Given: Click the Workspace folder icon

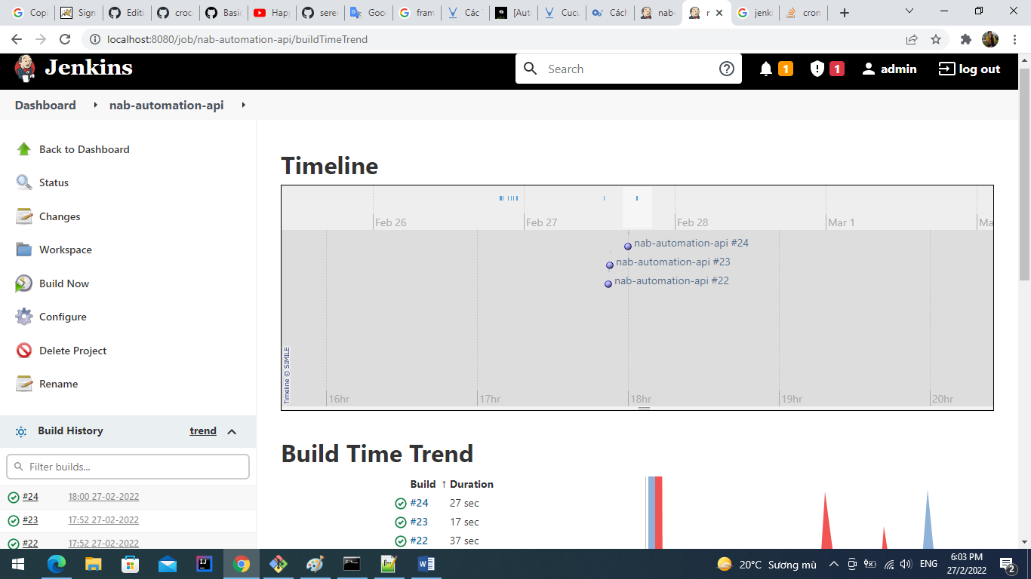Looking at the screenshot, I should (x=24, y=250).
